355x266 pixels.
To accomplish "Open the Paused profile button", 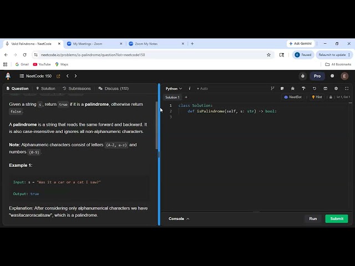I will (x=303, y=55).
